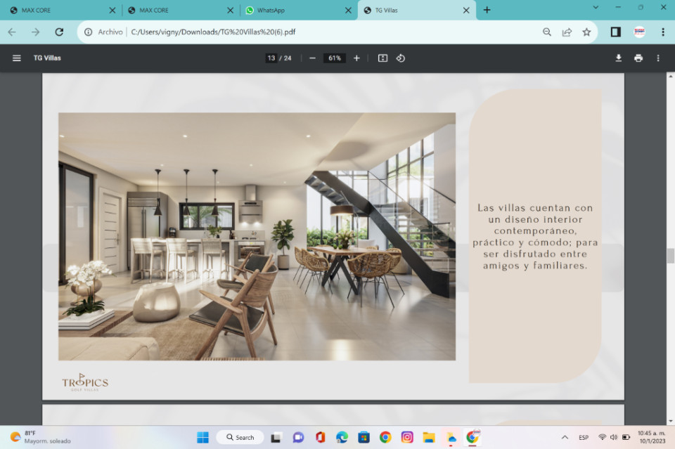Show hidden system tray icons
This screenshot has height=449, width=675.
565,437
